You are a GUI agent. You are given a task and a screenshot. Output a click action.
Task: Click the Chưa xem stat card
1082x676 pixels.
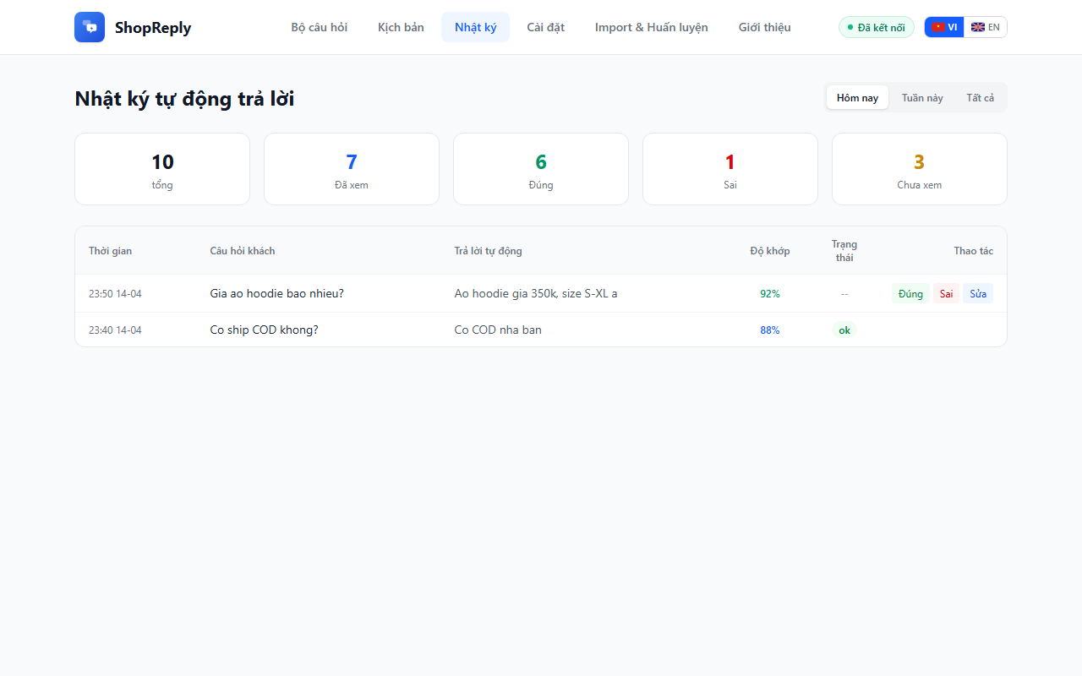pyautogui.click(x=919, y=168)
